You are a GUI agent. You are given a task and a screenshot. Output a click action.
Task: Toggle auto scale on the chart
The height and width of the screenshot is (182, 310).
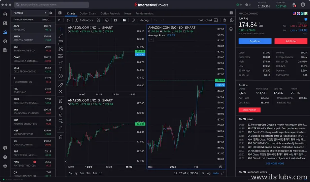[x=216, y=173]
